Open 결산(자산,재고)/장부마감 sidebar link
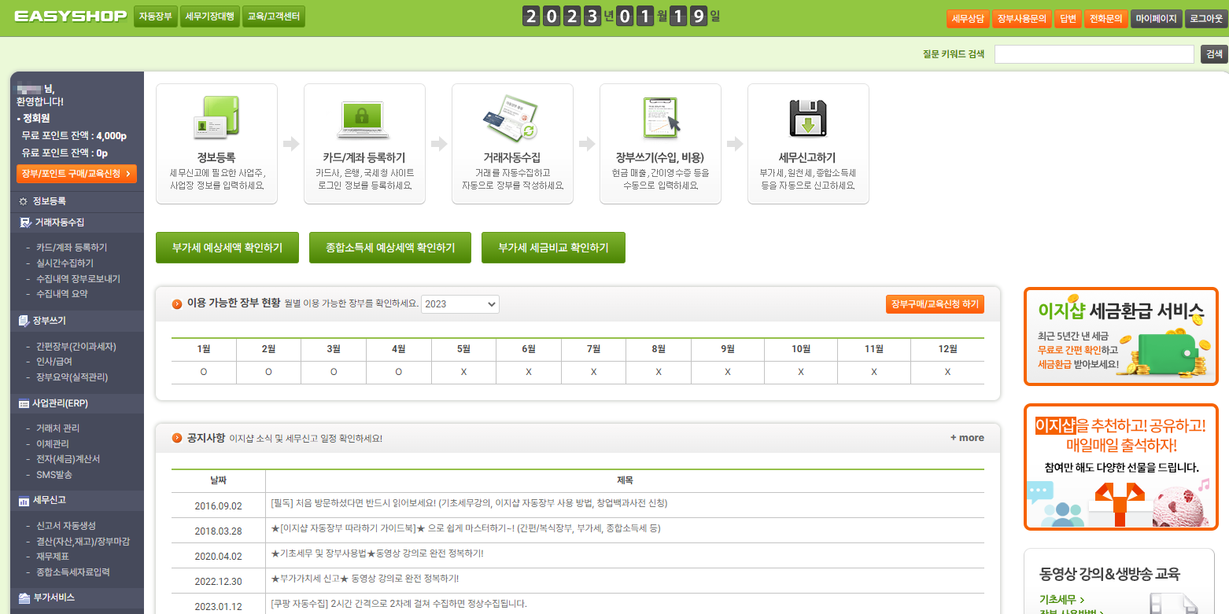 click(x=83, y=542)
